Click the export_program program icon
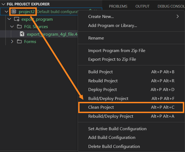This screenshot has height=152, width=185. pos(17,19)
